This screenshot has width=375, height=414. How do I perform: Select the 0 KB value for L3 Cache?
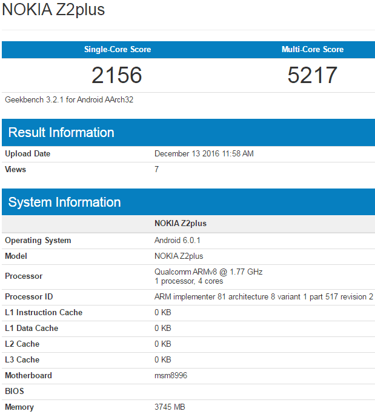coord(163,360)
